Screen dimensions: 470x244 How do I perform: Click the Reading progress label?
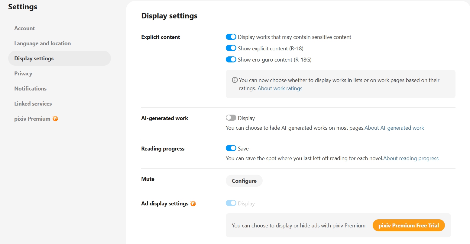click(163, 149)
